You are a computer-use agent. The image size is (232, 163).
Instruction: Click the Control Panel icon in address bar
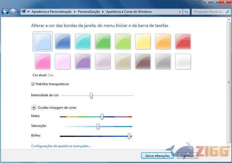click(x=24, y=11)
